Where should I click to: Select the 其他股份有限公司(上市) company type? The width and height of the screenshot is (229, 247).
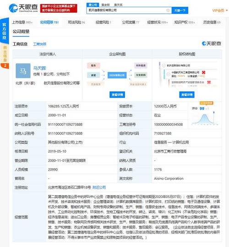(65, 142)
